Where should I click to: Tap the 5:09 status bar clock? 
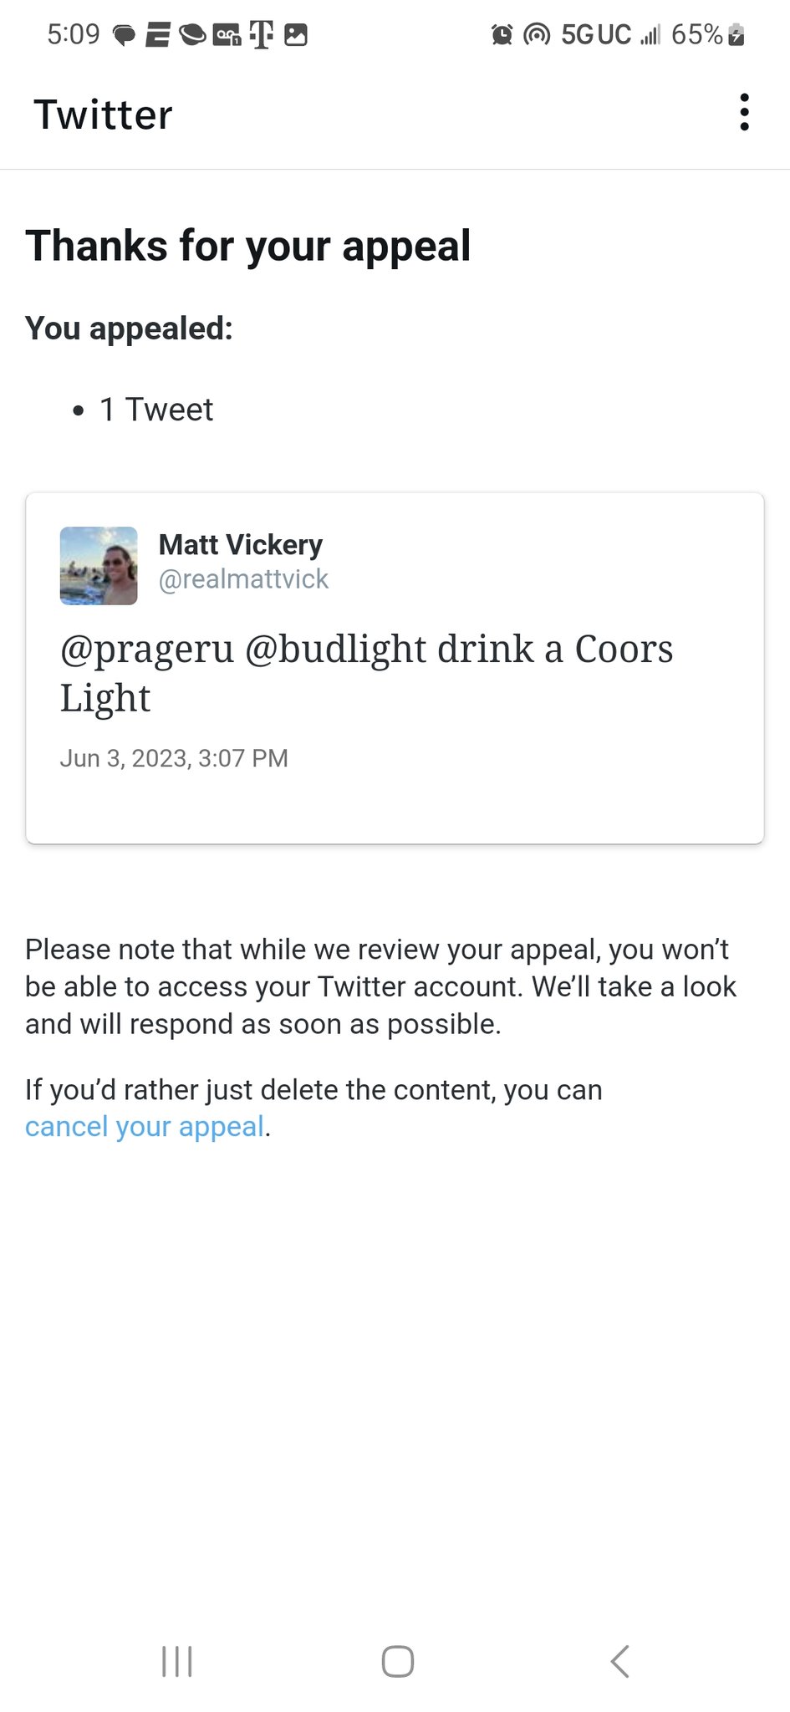tap(74, 34)
